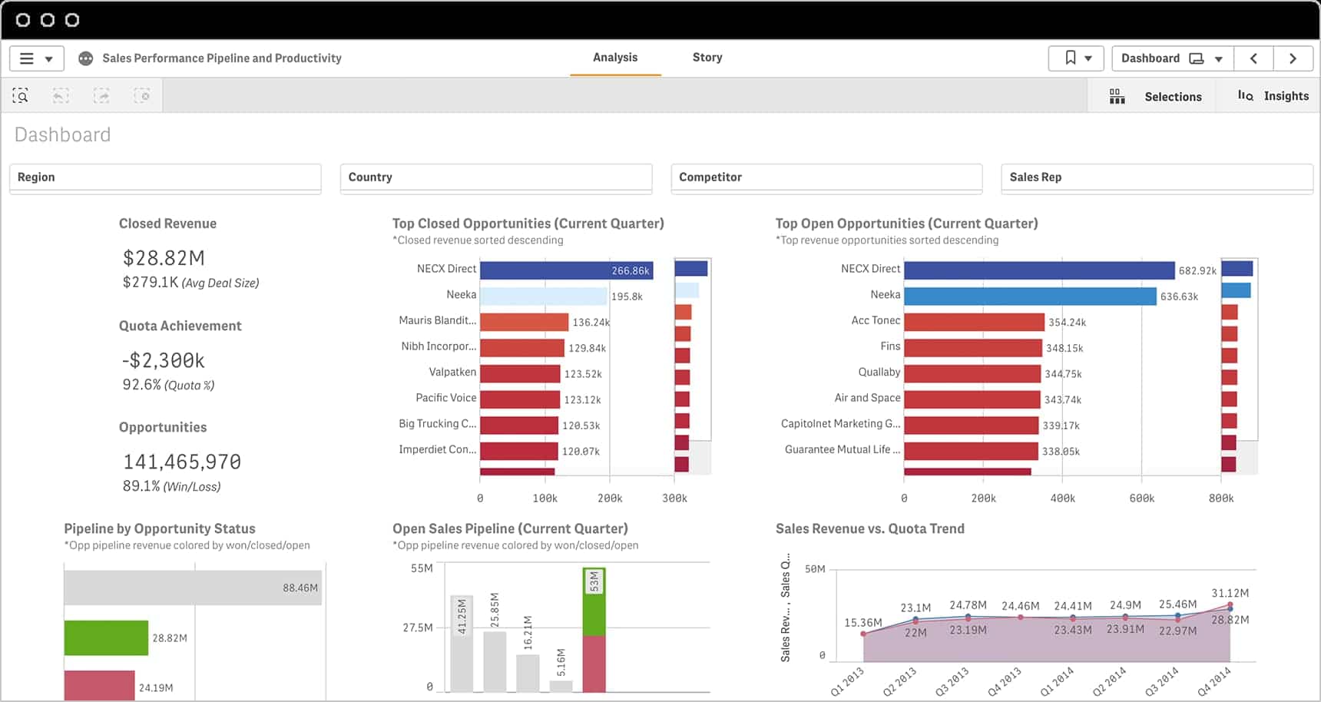This screenshot has height=702, width=1321.
Task: Expand the Region filter pane
Action: coord(165,177)
